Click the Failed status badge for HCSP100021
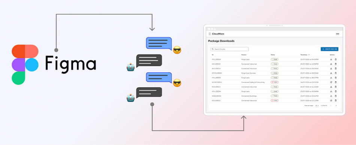356x145 pixels. click(274, 82)
